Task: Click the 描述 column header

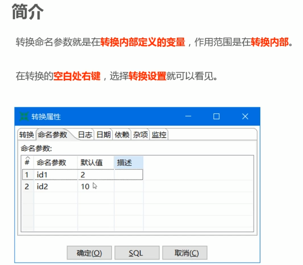Action: (x=129, y=162)
